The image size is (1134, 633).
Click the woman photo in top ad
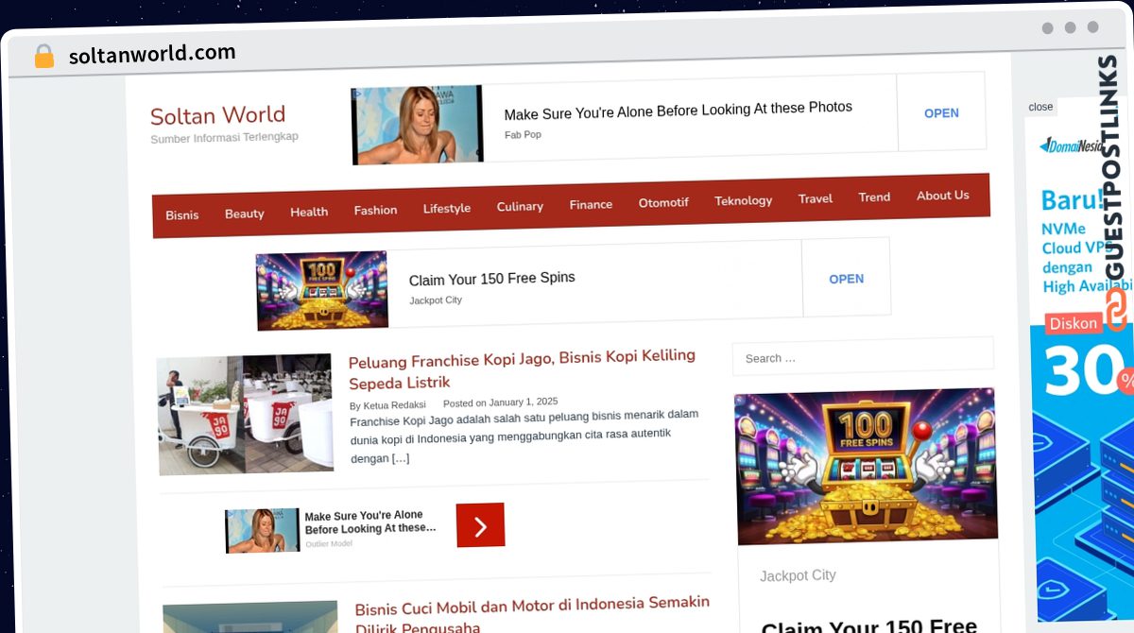(x=417, y=125)
